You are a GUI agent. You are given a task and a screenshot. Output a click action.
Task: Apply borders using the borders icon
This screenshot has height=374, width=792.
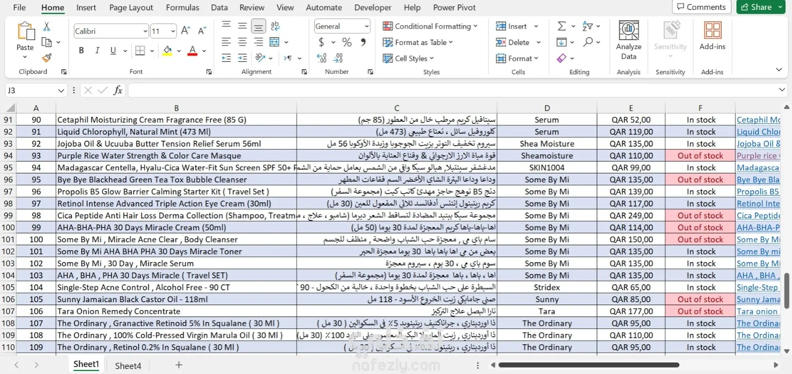coord(140,51)
